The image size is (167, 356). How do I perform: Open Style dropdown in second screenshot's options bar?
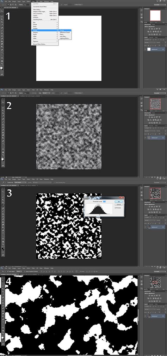click(46, 93)
